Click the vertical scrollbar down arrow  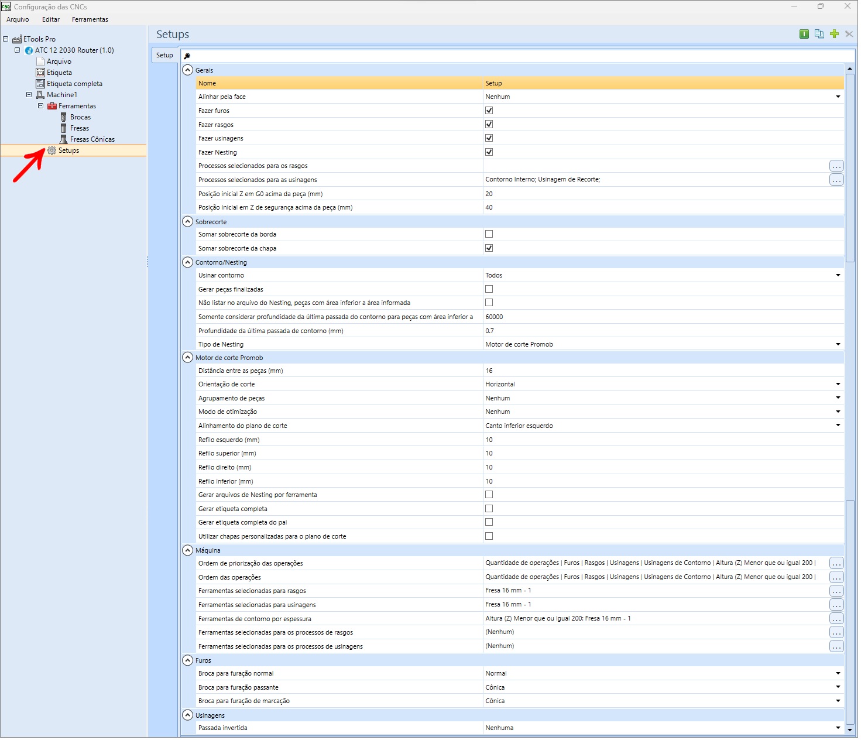tap(850, 730)
